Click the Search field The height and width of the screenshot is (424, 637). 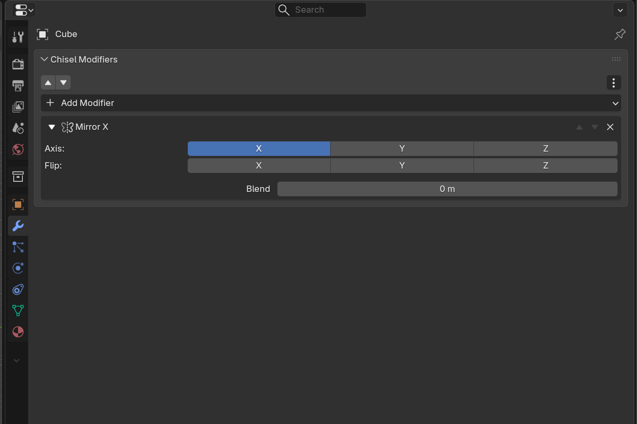point(321,10)
